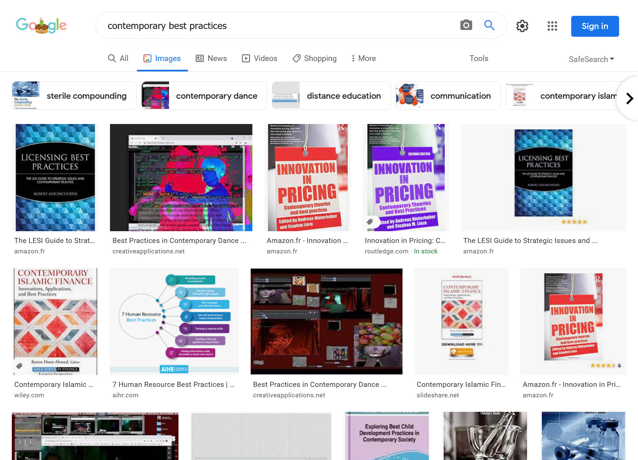
Task: Submit search with magnifying glass icon
Action: [x=489, y=25]
